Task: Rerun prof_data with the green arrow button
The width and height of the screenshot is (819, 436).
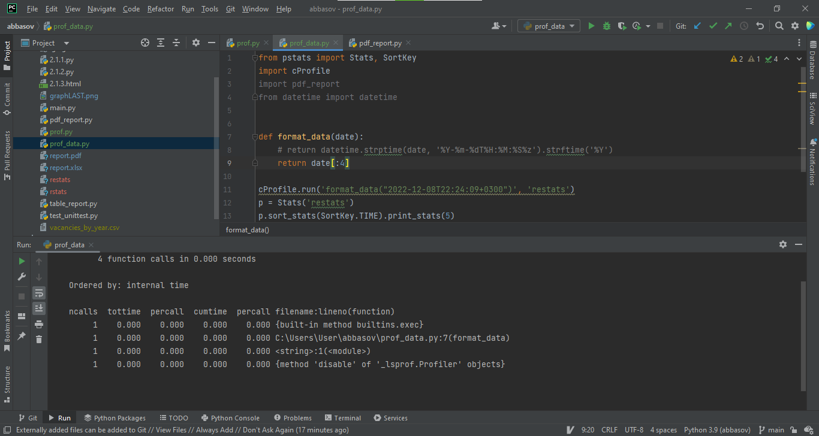Action: 22,261
